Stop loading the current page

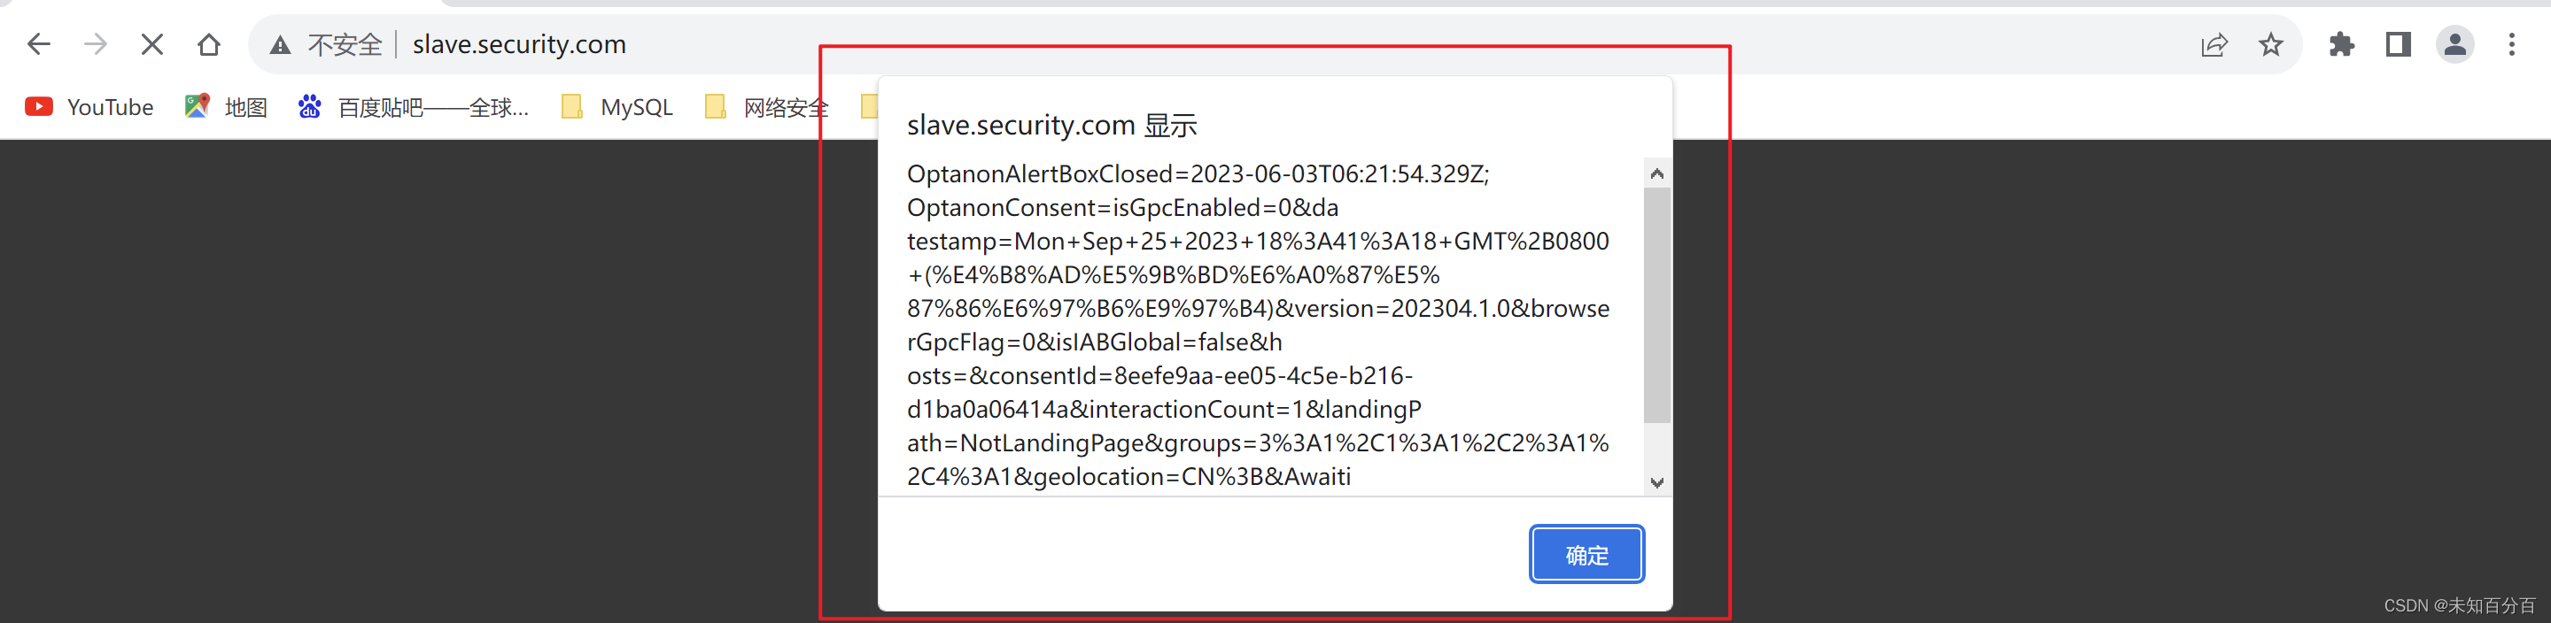tap(151, 43)
